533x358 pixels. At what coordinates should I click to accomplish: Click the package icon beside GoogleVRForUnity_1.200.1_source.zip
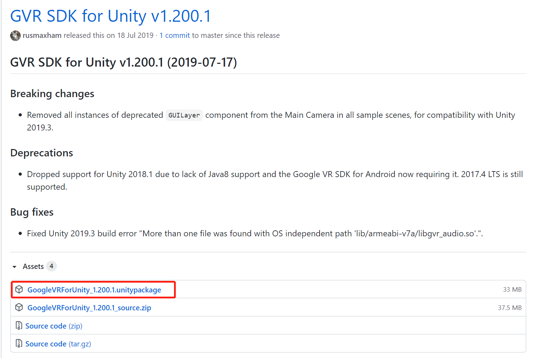tap(19, 308)
